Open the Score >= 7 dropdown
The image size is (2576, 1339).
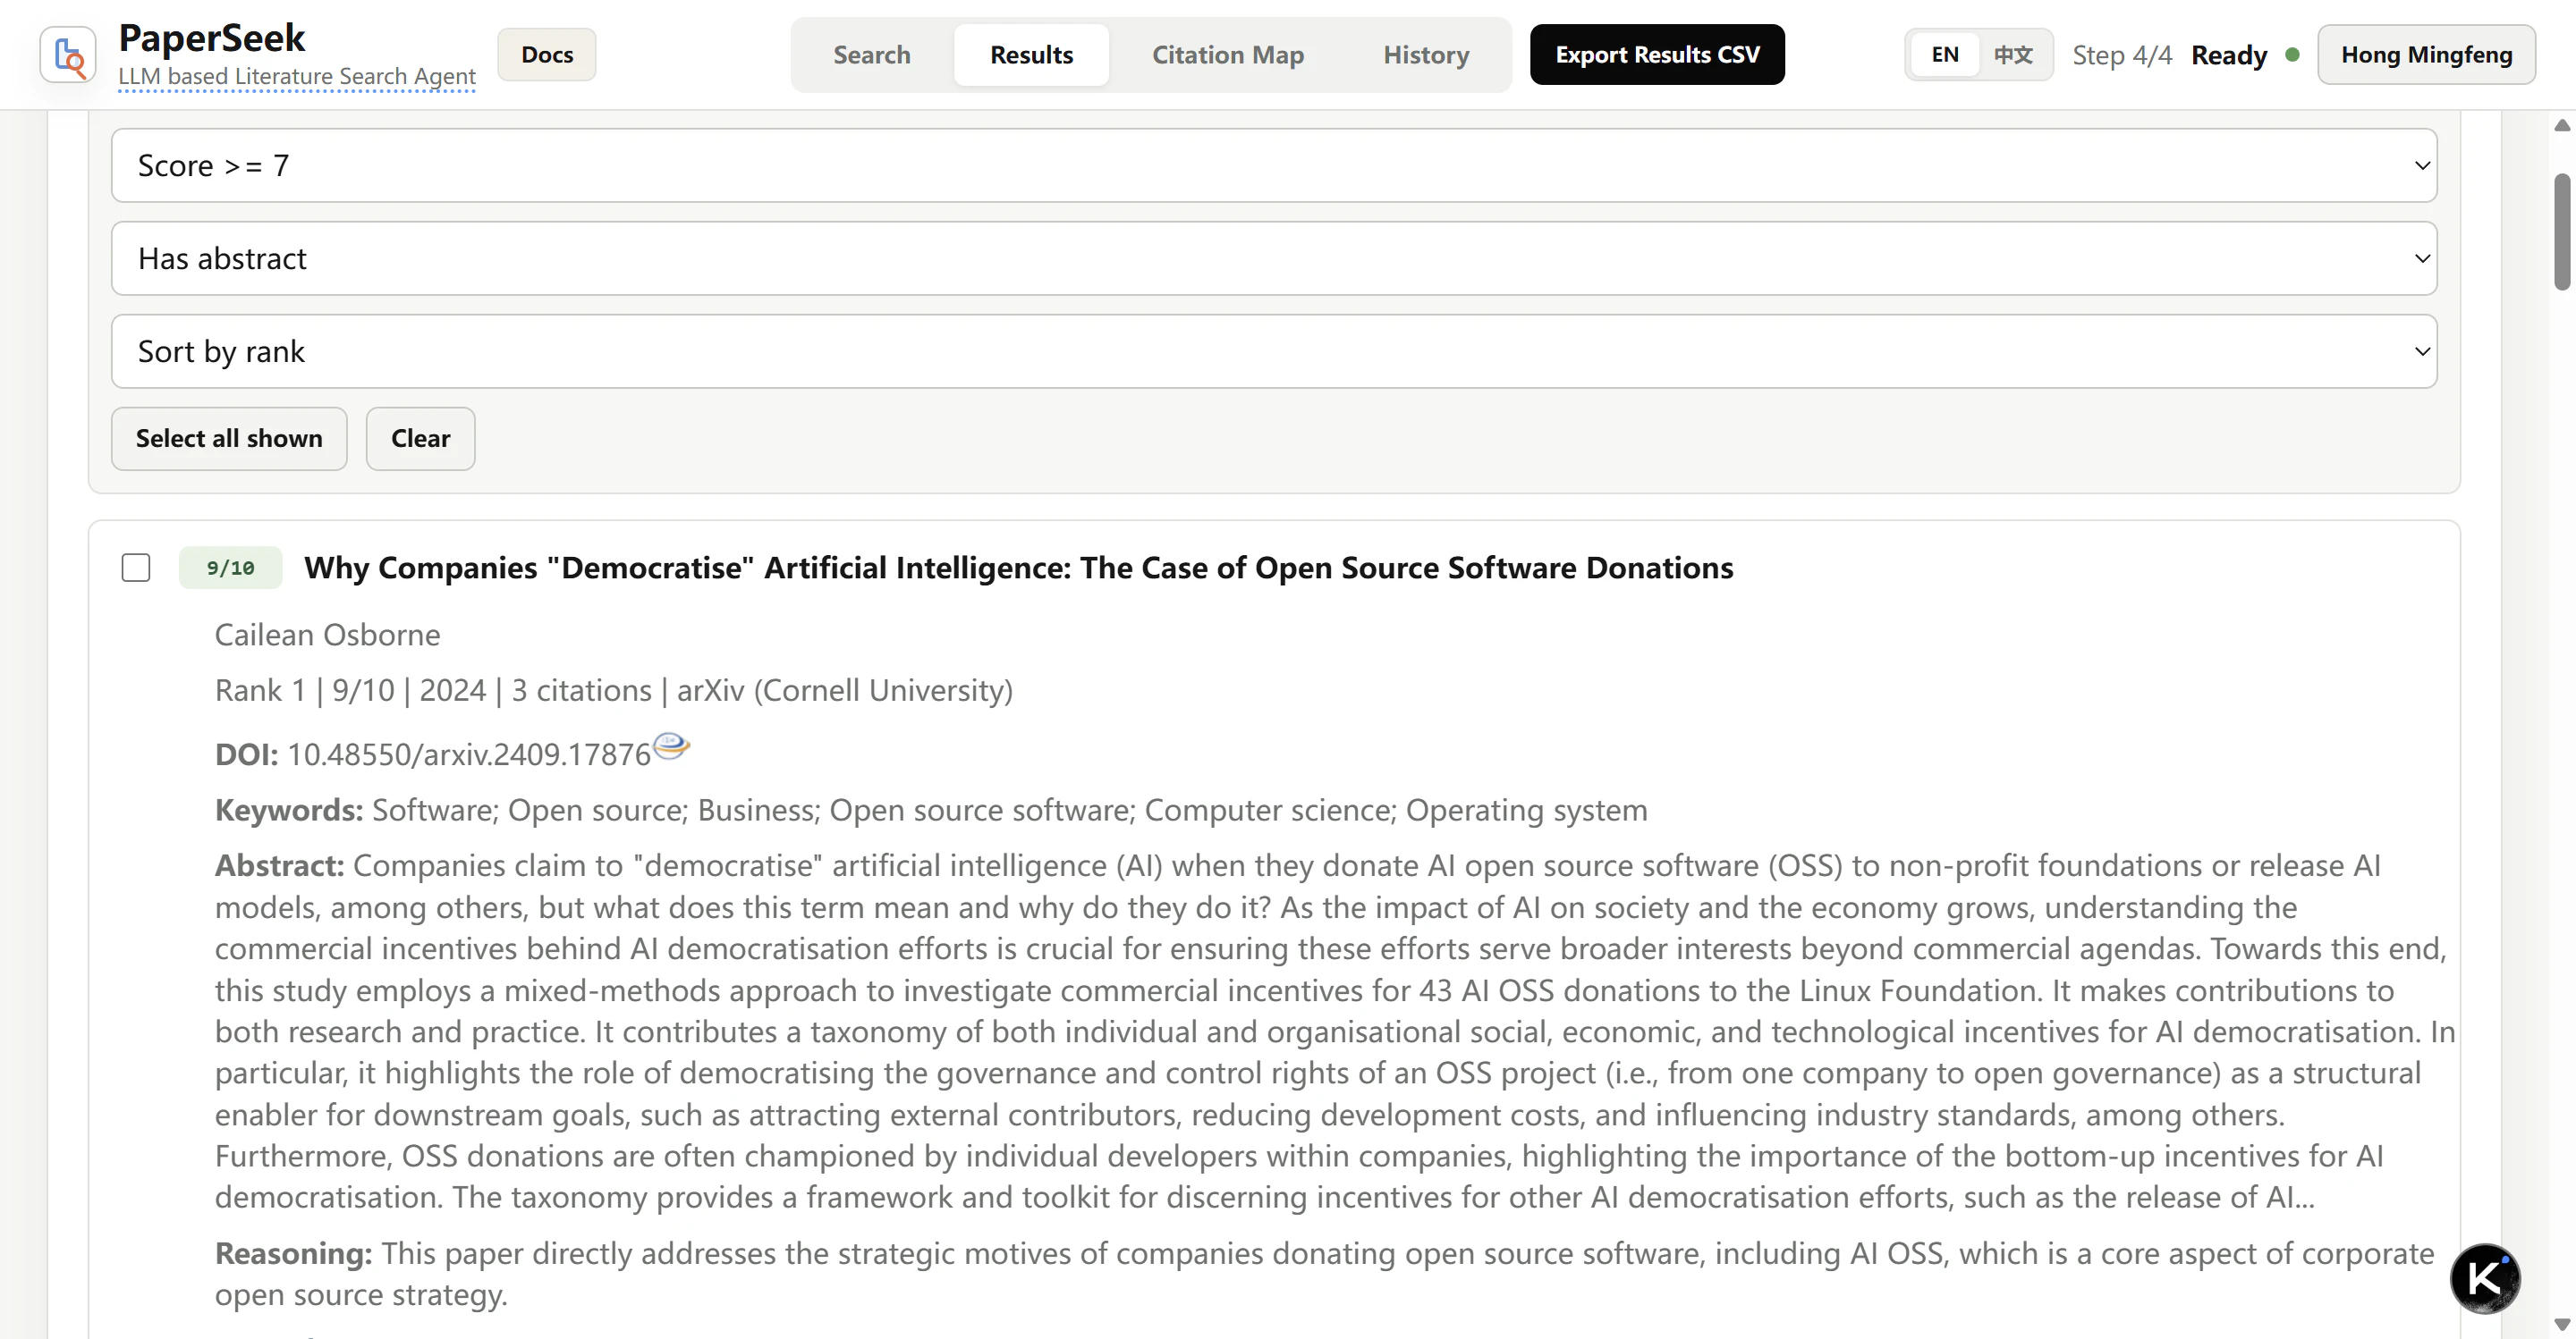coord(1274,164)
